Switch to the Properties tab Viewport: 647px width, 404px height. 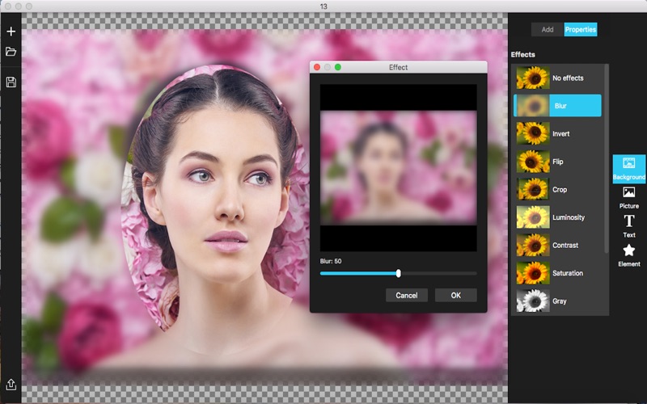[x=580, y=29]
